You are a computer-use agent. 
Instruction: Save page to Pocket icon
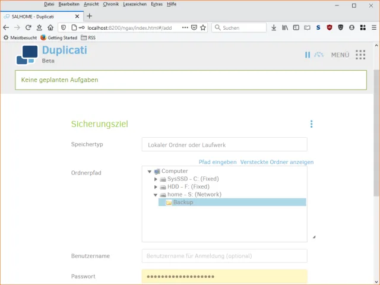coord(194,28)
